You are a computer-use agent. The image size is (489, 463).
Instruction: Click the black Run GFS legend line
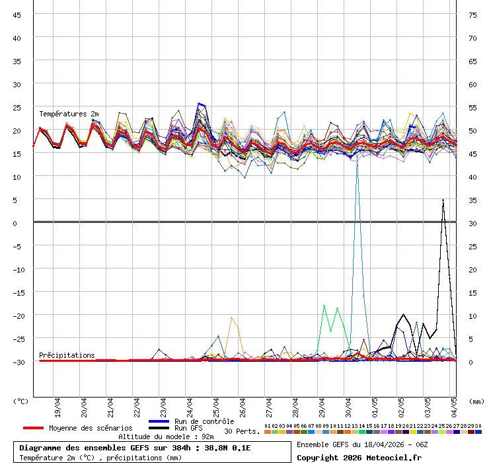[159, 428]
